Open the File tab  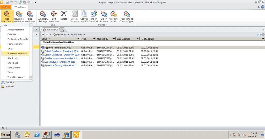coord(6,7)
